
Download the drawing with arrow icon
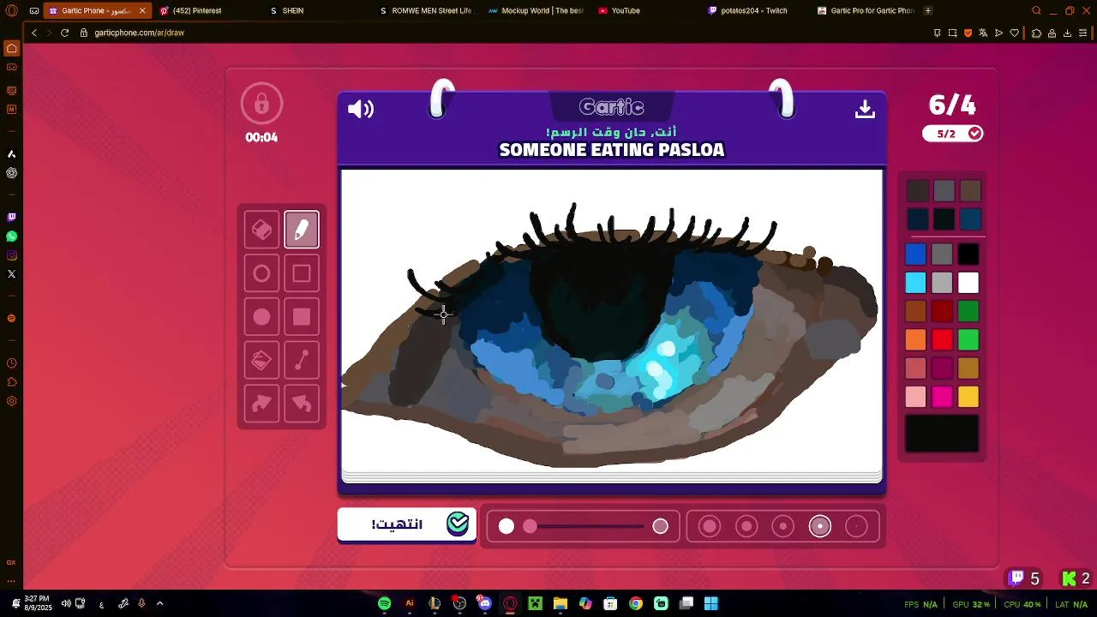click(865, 109)
